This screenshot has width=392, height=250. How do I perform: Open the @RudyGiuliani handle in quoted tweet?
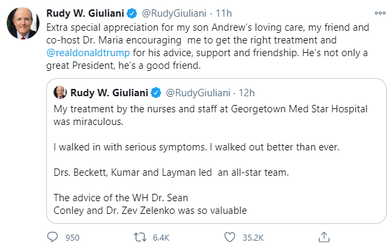tap(198, 93)
